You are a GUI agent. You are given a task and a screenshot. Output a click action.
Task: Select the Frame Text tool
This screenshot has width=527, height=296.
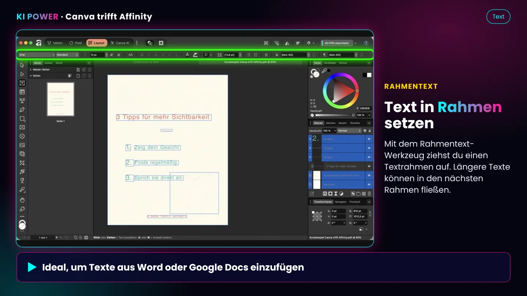22,83
